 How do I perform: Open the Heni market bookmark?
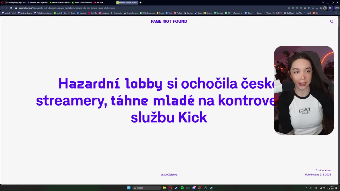(116, 13)
